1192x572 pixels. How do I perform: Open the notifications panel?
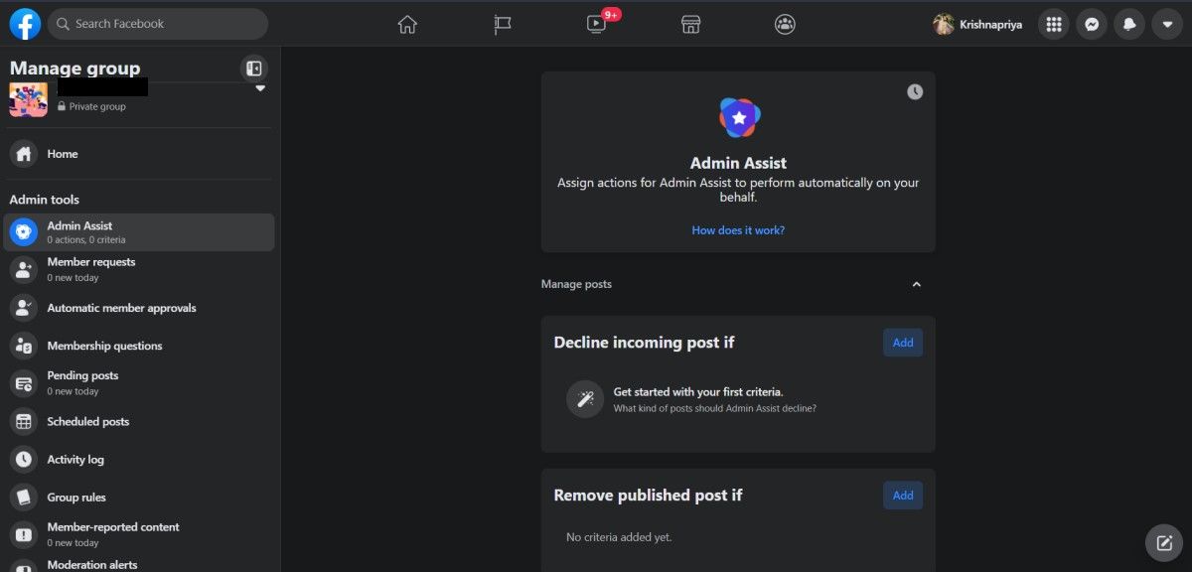coord(1129,23)
